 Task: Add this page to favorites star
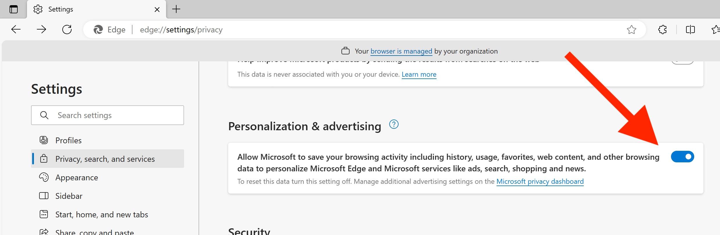point(632,30)
